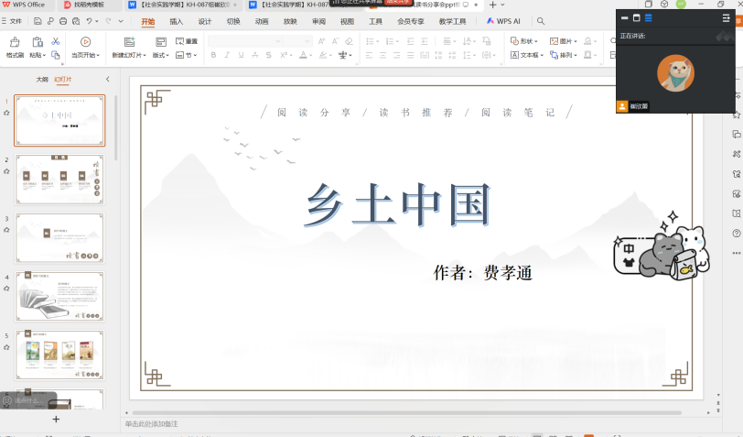
Task: Toggle Underline text formatting
Action: click(241, 55)
